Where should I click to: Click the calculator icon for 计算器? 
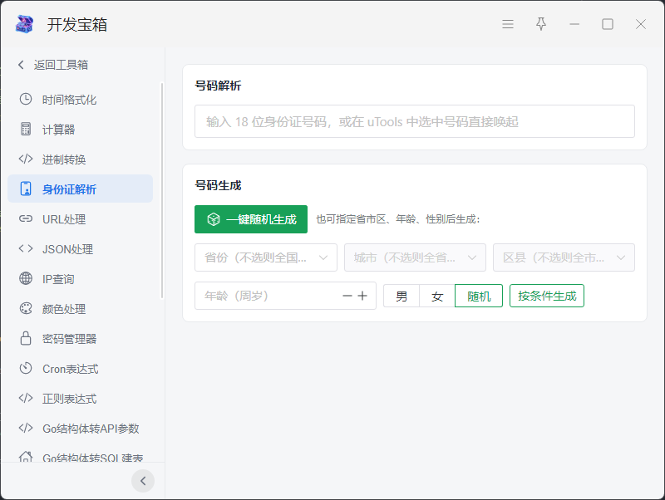pos(26,129)
